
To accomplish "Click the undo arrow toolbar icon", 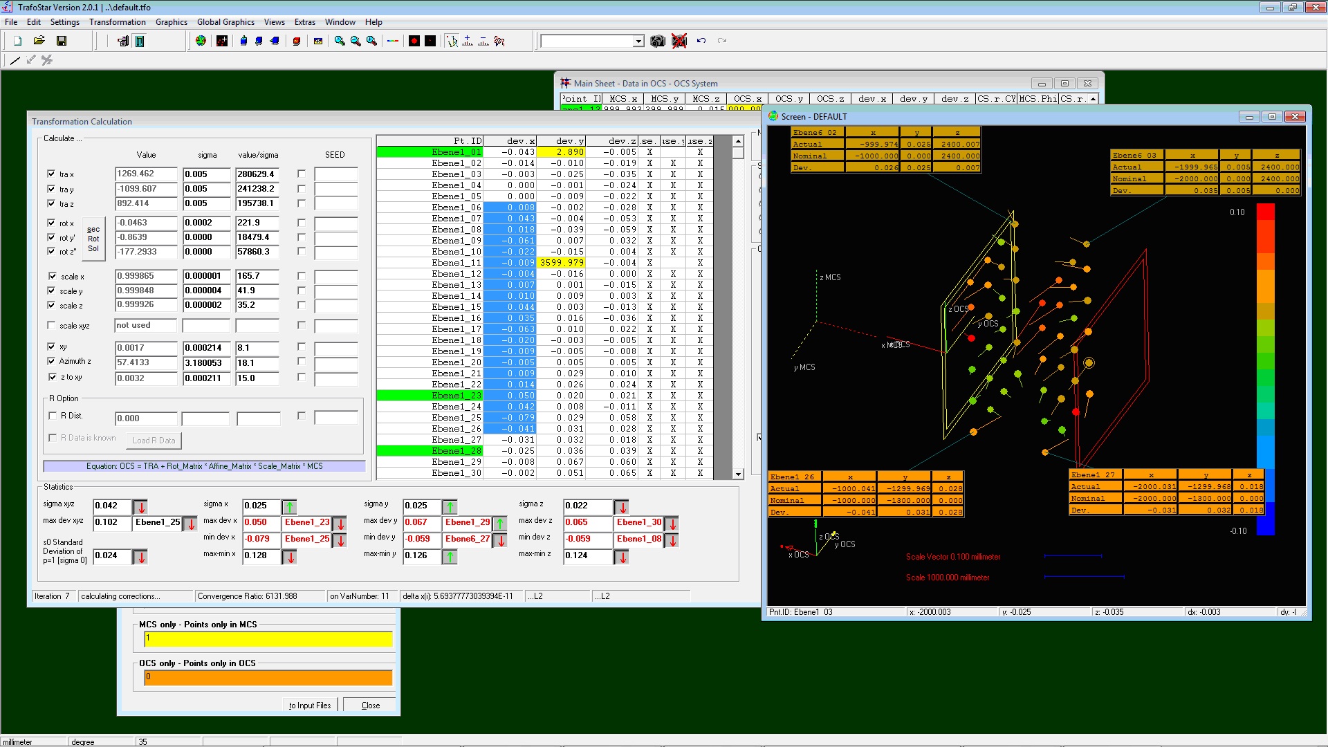I will [x=701, y=41].
